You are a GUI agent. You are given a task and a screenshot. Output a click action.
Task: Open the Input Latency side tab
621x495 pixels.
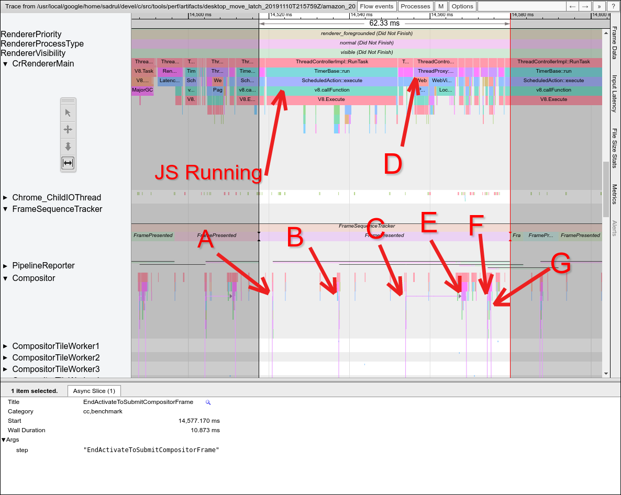click(615, 94)
